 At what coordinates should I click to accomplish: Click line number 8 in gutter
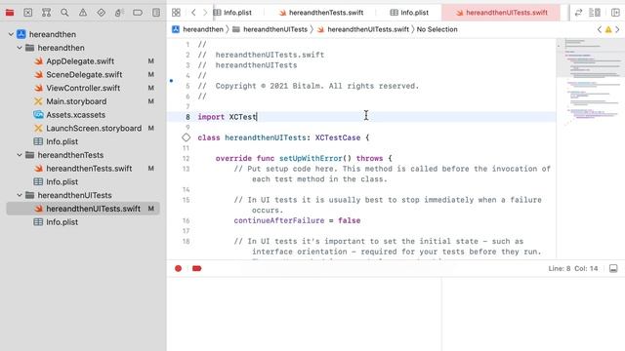pos(187,117)
